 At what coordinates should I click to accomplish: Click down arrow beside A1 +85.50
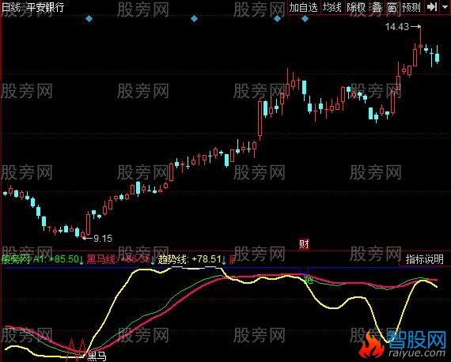pyautogui.click(x=81, y=260)
